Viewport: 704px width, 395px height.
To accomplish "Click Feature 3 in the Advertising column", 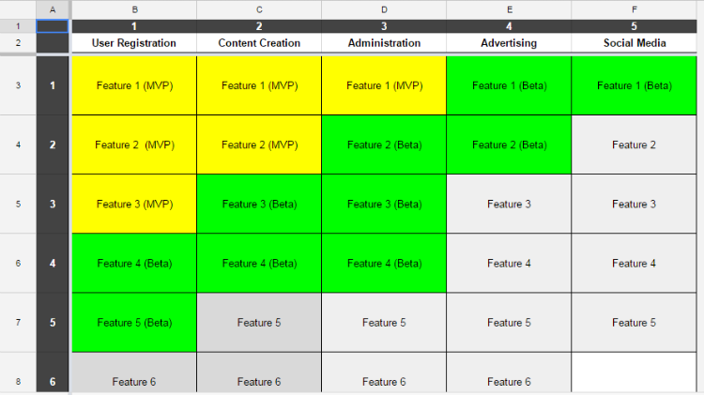I will coord(509,204).
